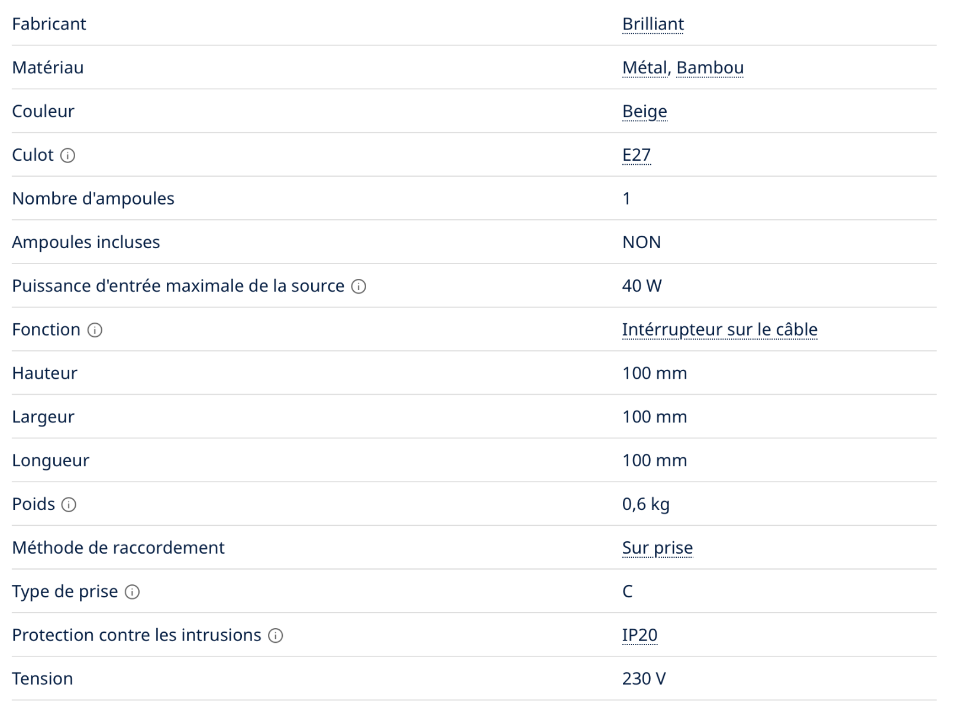Click the Métal material link
Viewport: 956px width, 709px height.
pos(644,68)
